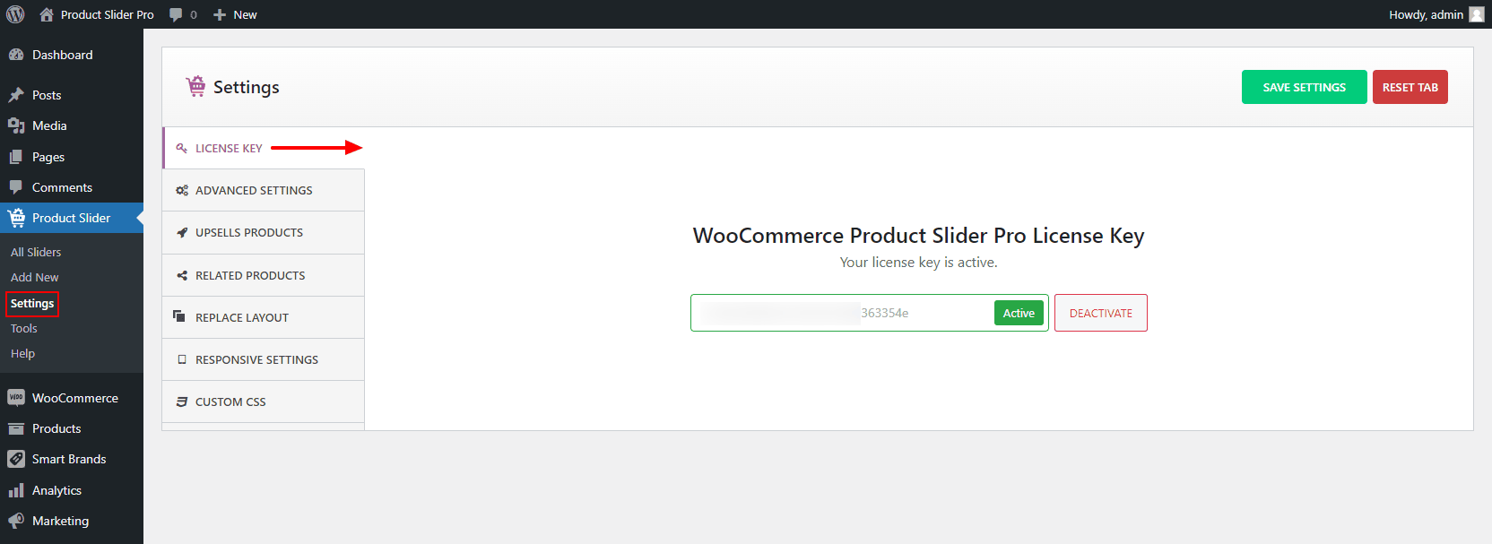The height and width of the screenshot is (544, 1492).
Task: Click the WooCommerce logo icon in sidebar
Action: (x=16, y=398)
